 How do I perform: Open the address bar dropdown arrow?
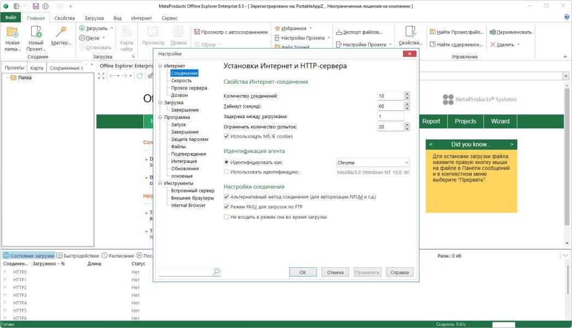click(x=566, y=76)
